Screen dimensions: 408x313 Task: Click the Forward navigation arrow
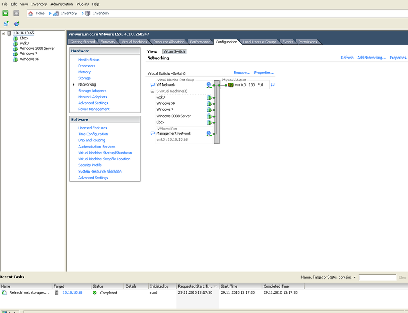(x=16, y=13)
